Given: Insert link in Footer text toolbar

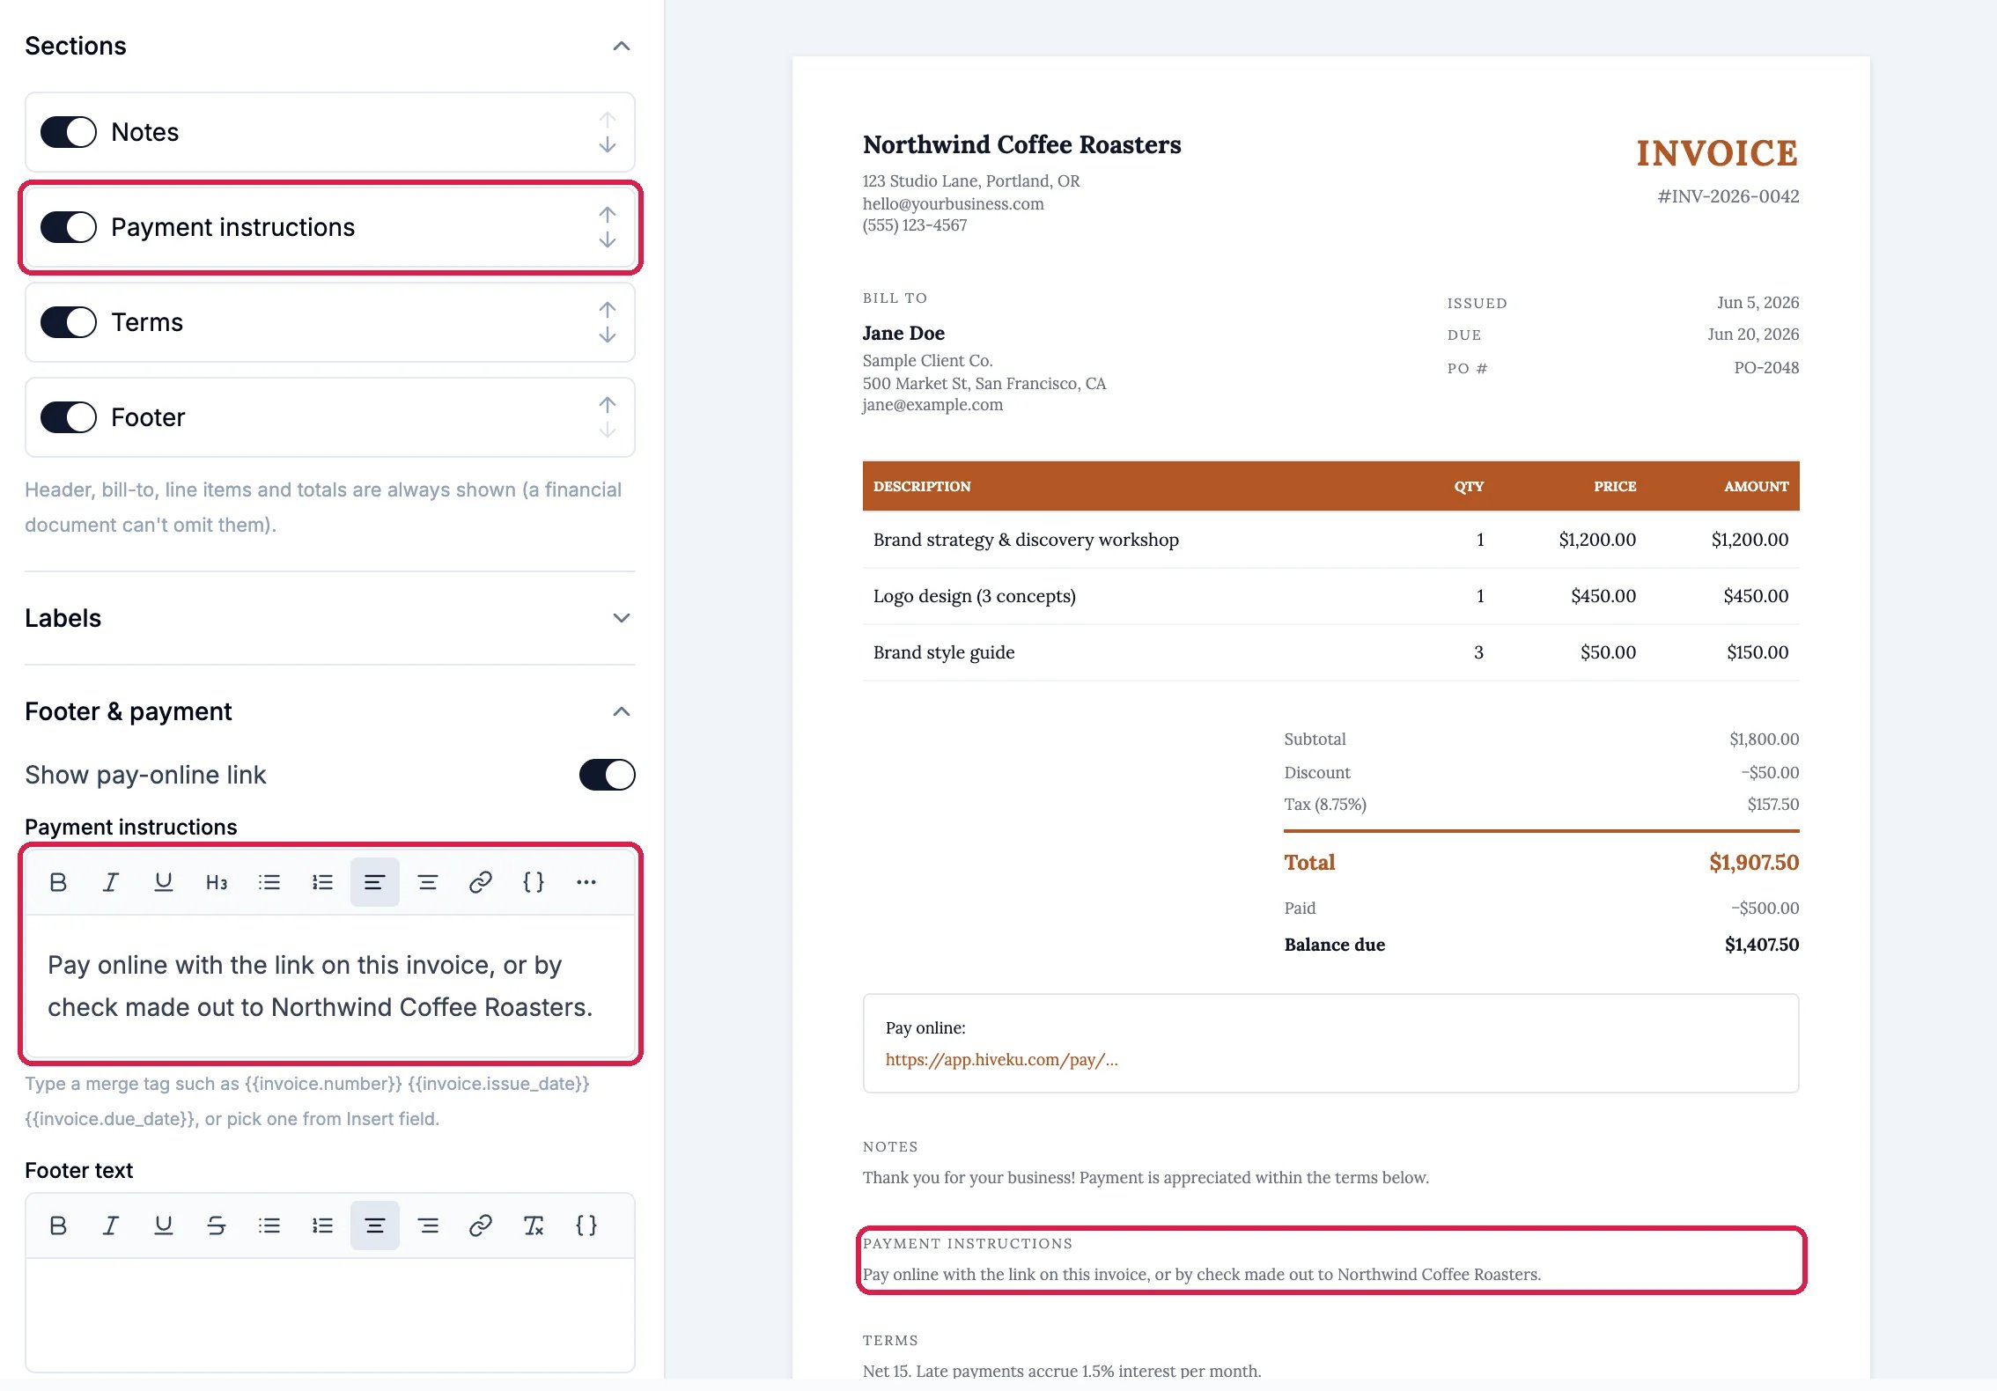Looking at the screenshot, I should 481,1225.
